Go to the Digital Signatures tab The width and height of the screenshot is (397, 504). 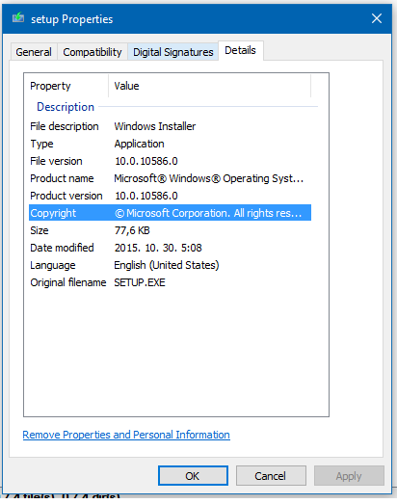(172, 52)
